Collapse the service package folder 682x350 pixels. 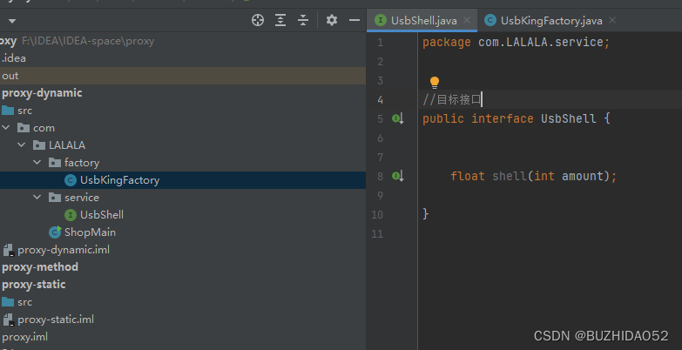(37, 197)
